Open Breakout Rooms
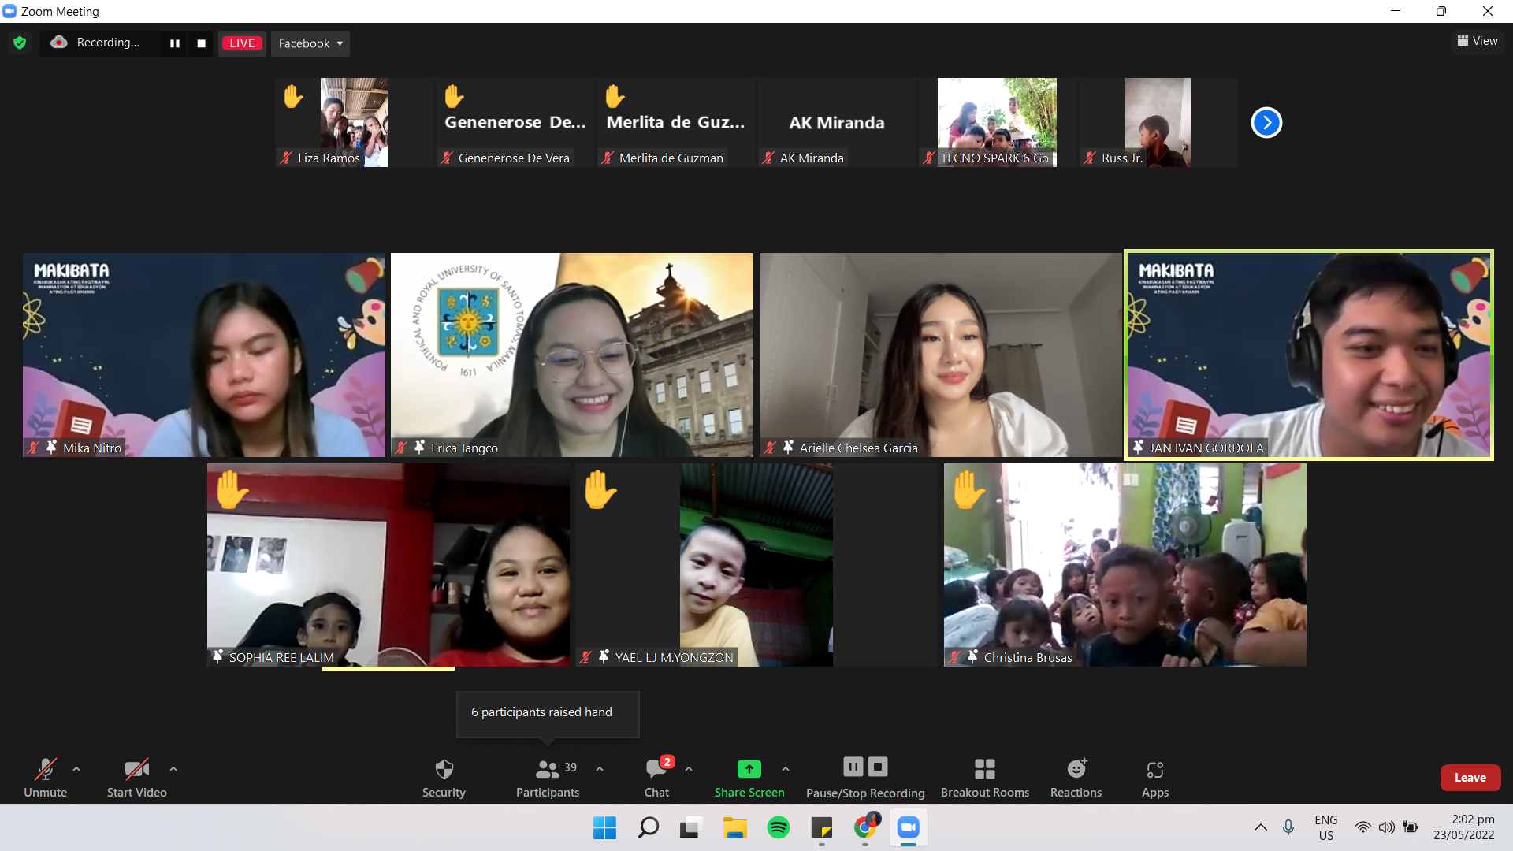Image resolution: width=1513 pixels, height=851 pixels. 985,778
